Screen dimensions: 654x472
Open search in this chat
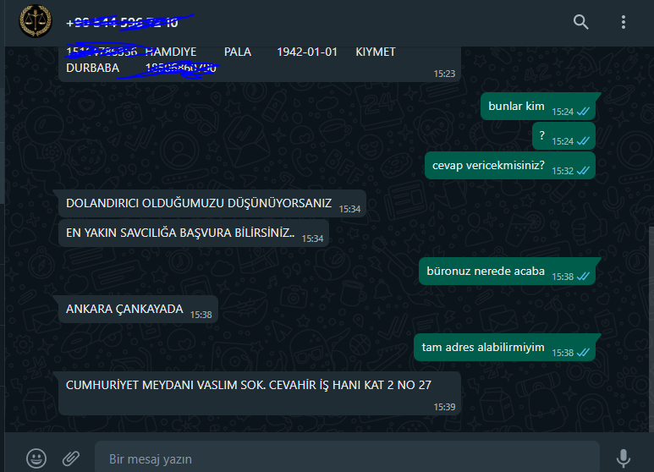coord(580,22)
